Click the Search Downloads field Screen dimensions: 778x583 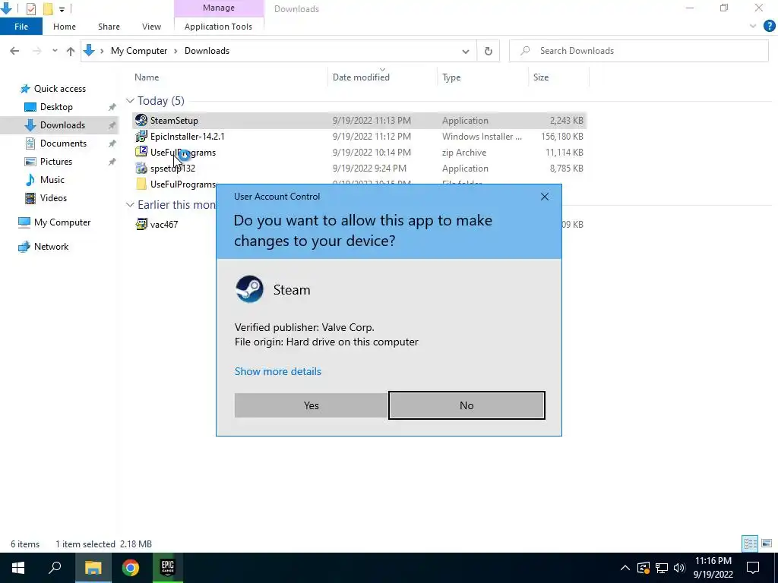coord(638,51)
